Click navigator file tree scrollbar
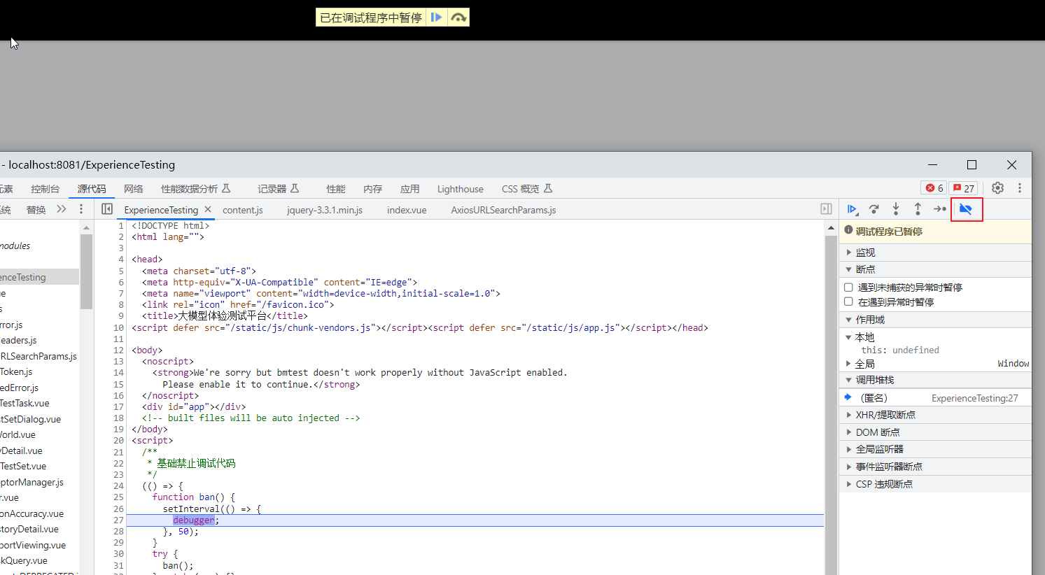The image size is (1045, 575). tap(86, 271)
